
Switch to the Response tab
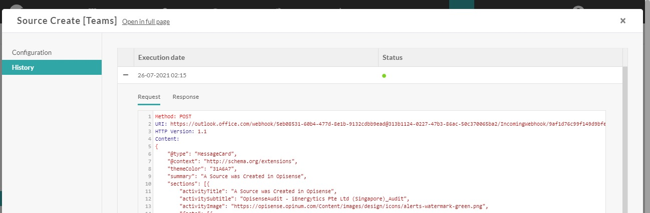(185, 97)
